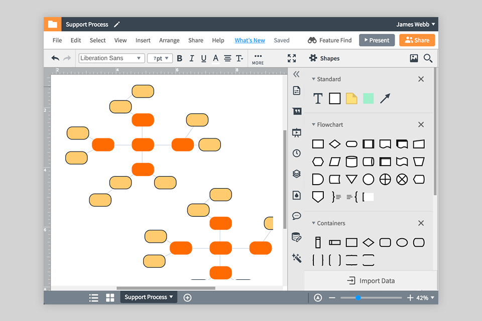Screen dimensions: 482x321
Task: Open the Liberation Sans font dropdown
Action: point(111,58)
